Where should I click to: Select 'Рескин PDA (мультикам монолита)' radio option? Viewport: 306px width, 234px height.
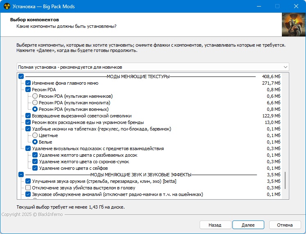35,103
